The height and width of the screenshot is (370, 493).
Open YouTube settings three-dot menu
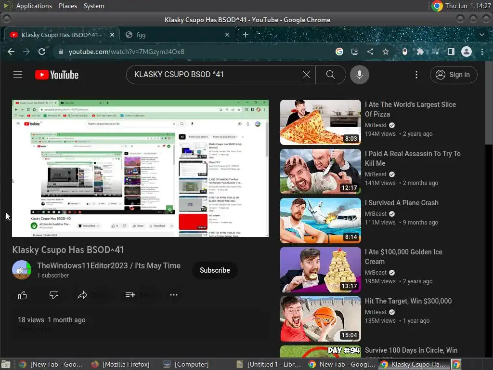(416, 75)
